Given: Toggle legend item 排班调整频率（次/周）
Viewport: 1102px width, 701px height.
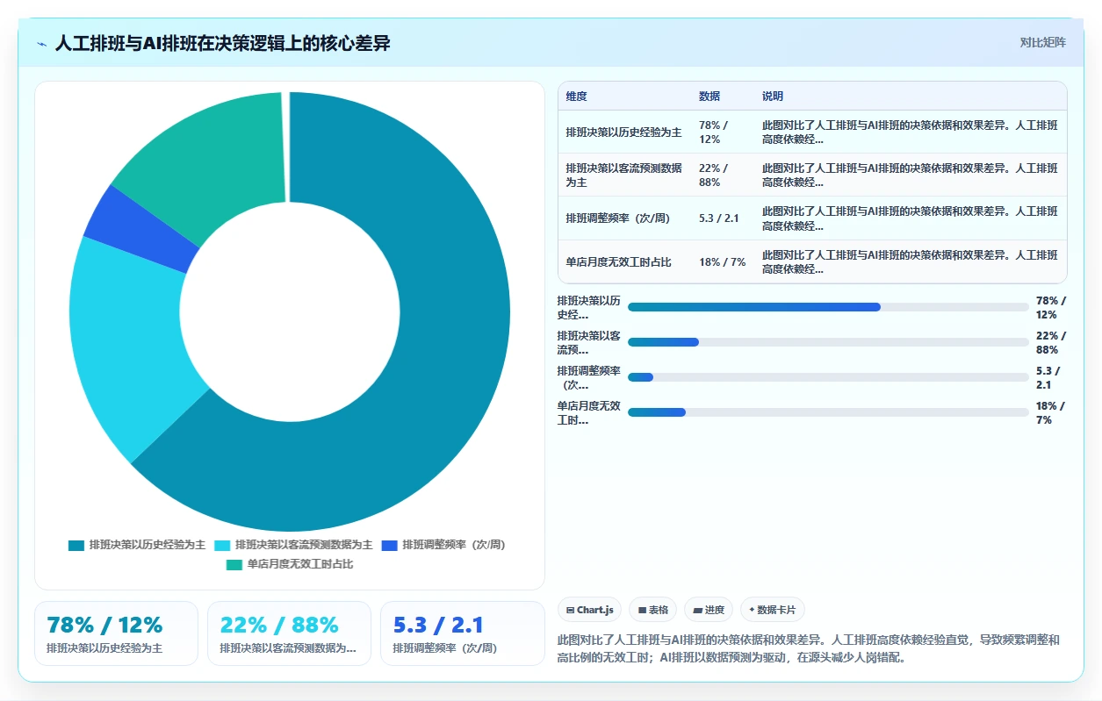Looking at the screenshot, I should pyautogui.click(x=443, y=545).
